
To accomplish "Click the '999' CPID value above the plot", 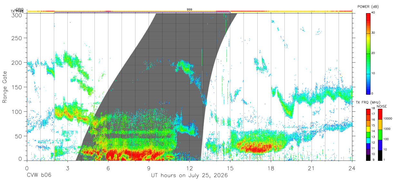I will tap(189, 10).
